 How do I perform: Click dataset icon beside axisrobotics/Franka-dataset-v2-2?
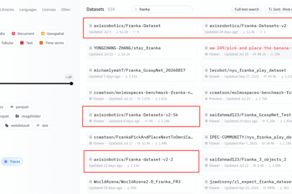click(91, 160)
